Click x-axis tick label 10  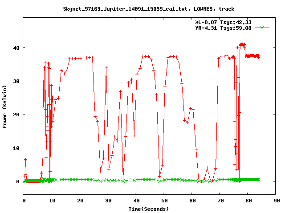coord(52,201)
